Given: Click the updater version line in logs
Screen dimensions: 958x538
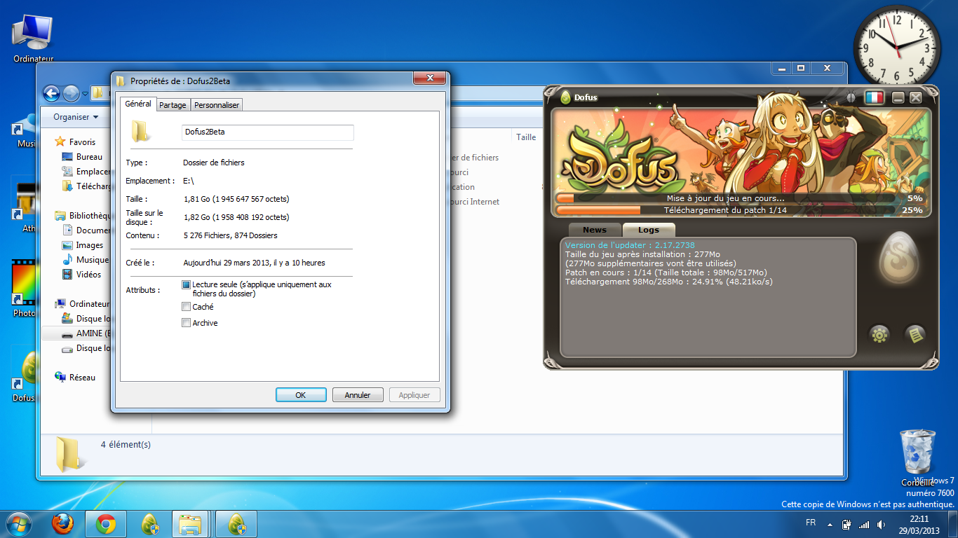Looking at the screenshot, I should (x=630, y=245).
